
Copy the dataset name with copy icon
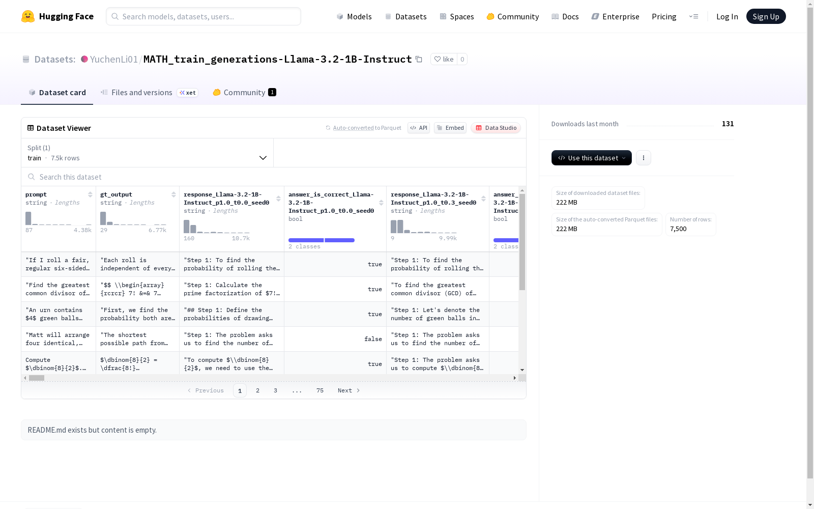coord(419,59)
